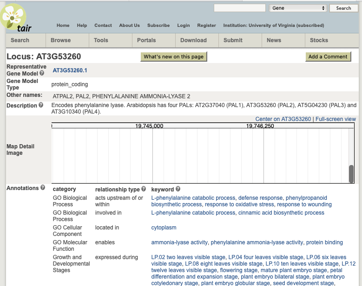Open the cytoplasm keyword link

click(x=164, y=228)
